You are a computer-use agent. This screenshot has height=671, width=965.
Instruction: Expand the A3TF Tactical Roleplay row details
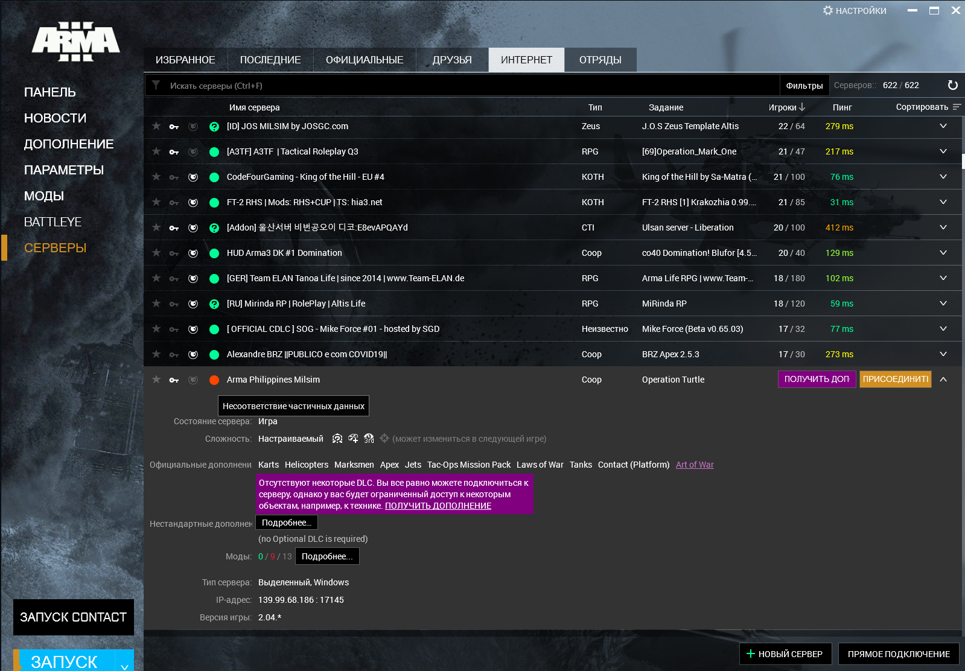[x=943, y=151]
